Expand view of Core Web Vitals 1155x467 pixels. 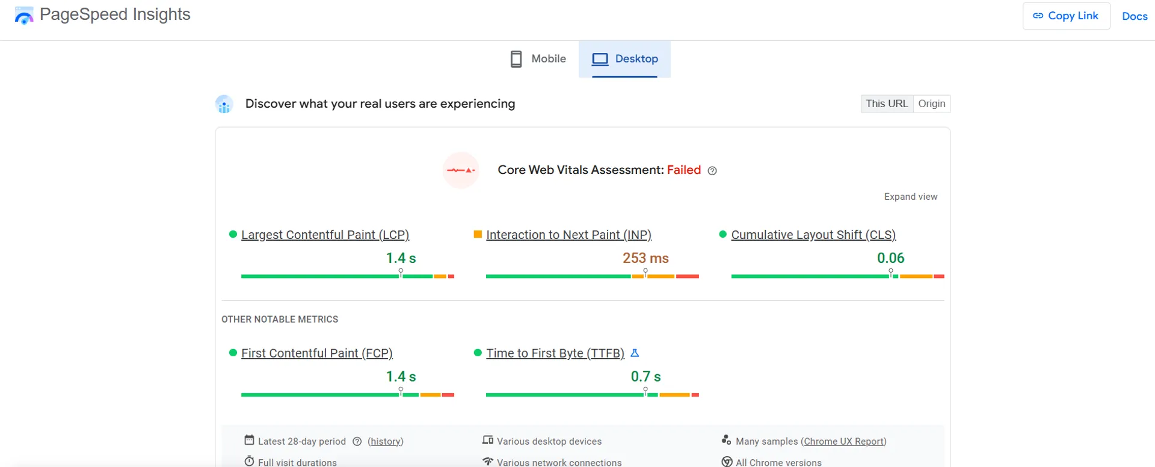click(x=910, y=197)
